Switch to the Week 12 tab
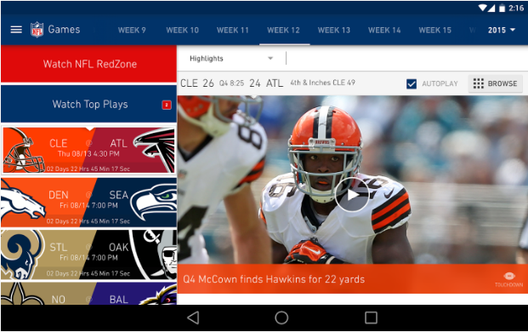Image resolution: width=528 pixels, height=332 pixels. [x=283, y=31]
